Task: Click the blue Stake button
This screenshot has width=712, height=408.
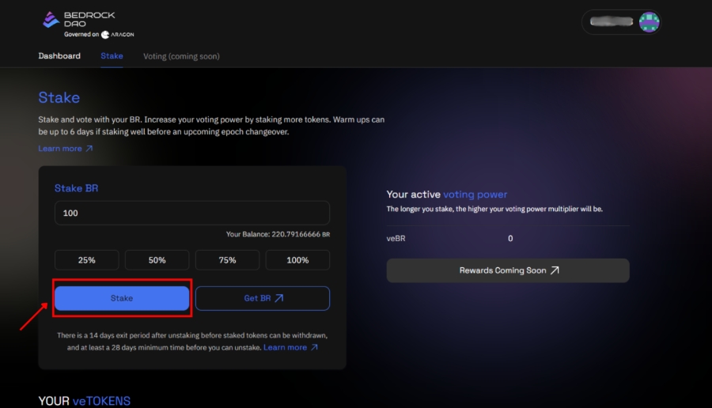Action: point(122,298)
